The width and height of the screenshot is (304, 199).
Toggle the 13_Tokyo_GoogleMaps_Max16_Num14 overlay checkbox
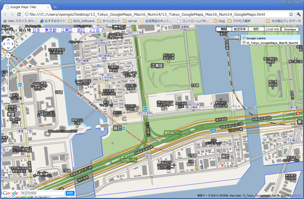pyautogui.click(x=244, y=43)
